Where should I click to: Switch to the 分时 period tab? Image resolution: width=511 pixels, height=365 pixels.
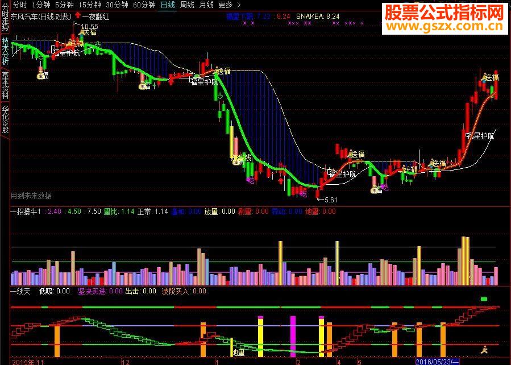20,5
